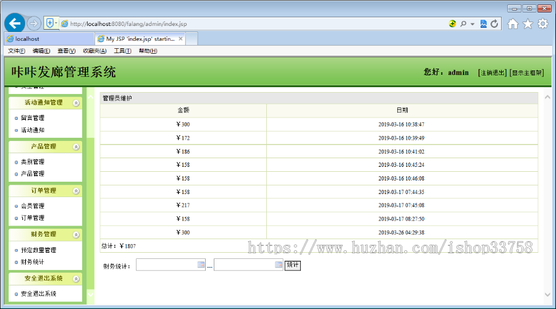Click the 注销退出 logout link
Image resolution: width=556 pixels, height=309 pixels.
coord(492,73)
